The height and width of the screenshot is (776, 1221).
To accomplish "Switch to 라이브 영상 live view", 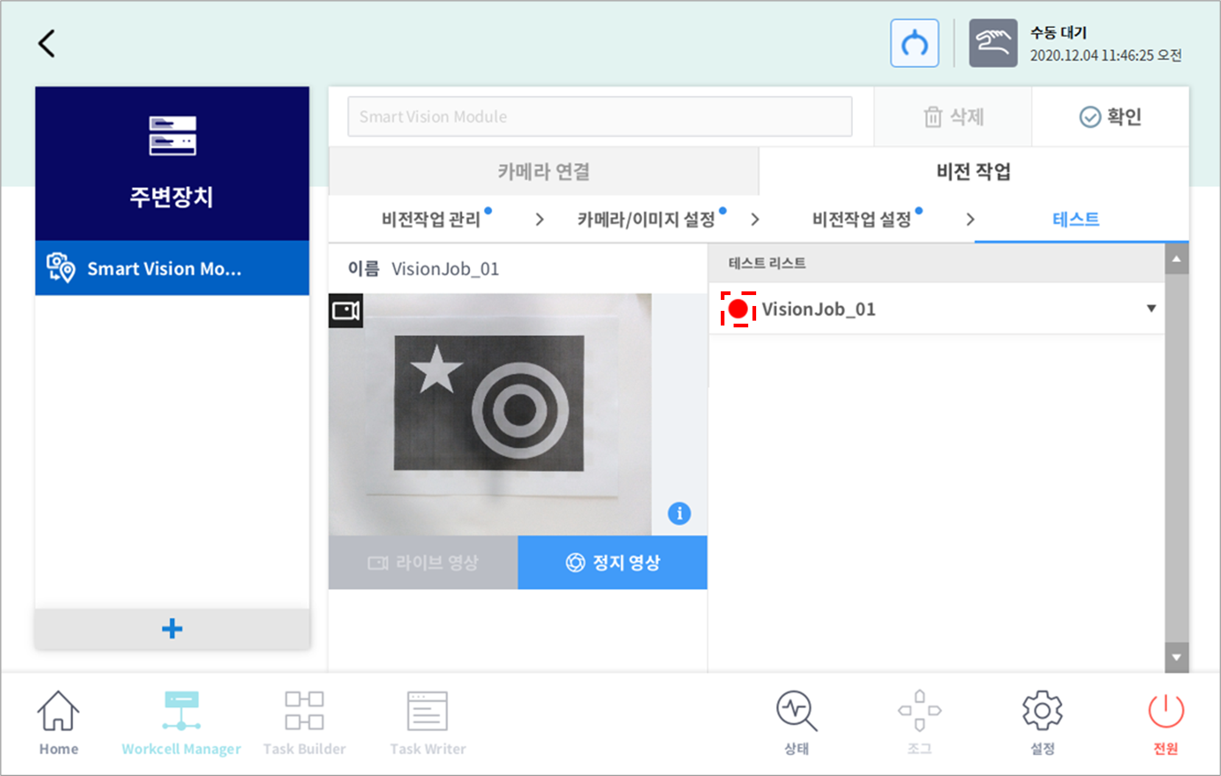I will tap(423, 563).
